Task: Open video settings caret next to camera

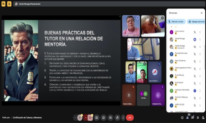Action: tap(86, 118)
